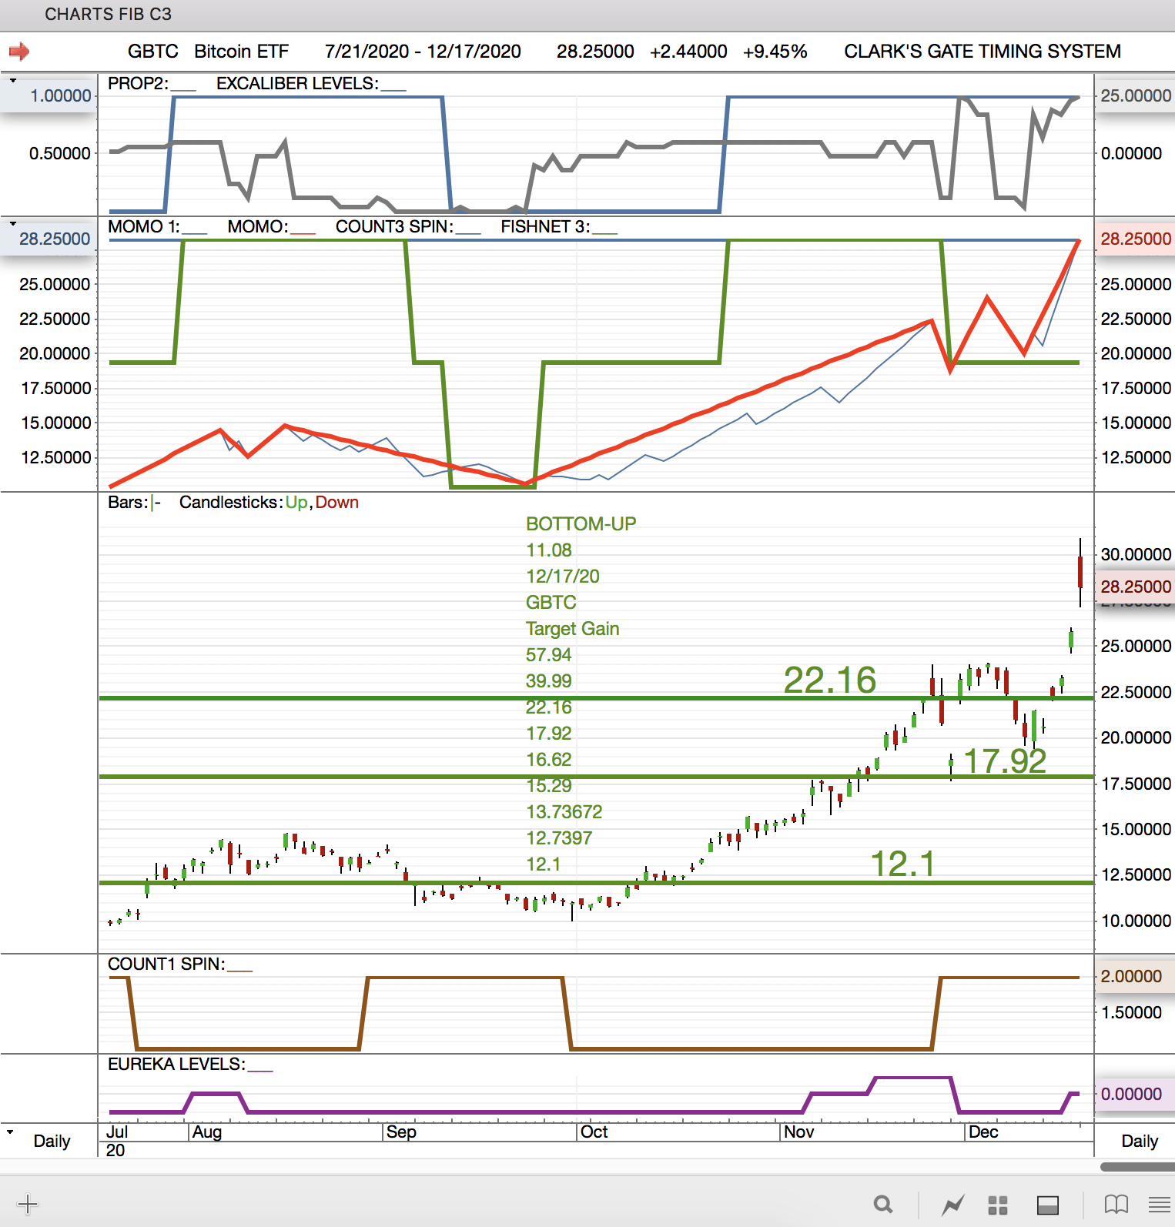Select the PROP2 indicator legend label
The height and width of the screenshot is (1227, 1175).
click(152, 83)
